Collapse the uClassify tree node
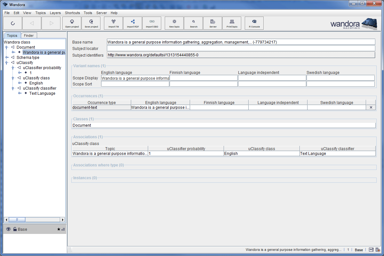The height and width of the screenshot is (256, 384). pyautogui.click(x=6, y=63)
